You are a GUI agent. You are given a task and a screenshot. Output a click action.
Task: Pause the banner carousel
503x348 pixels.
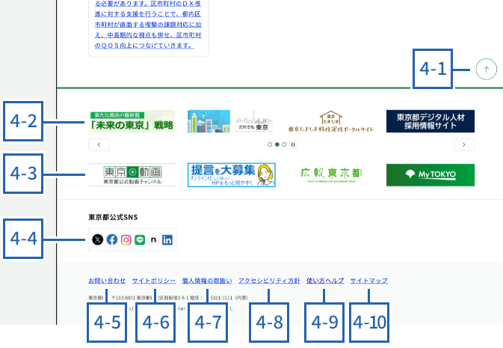tap(293, 144)
